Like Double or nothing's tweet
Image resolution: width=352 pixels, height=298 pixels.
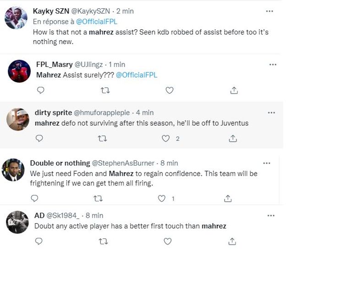click(x=161, y=199)
